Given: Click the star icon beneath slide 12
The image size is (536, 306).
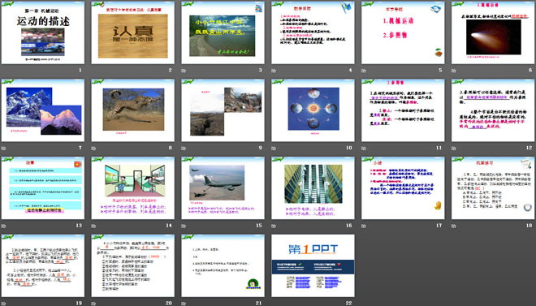Looking at the screenshot, I should [x=454, y=149].
